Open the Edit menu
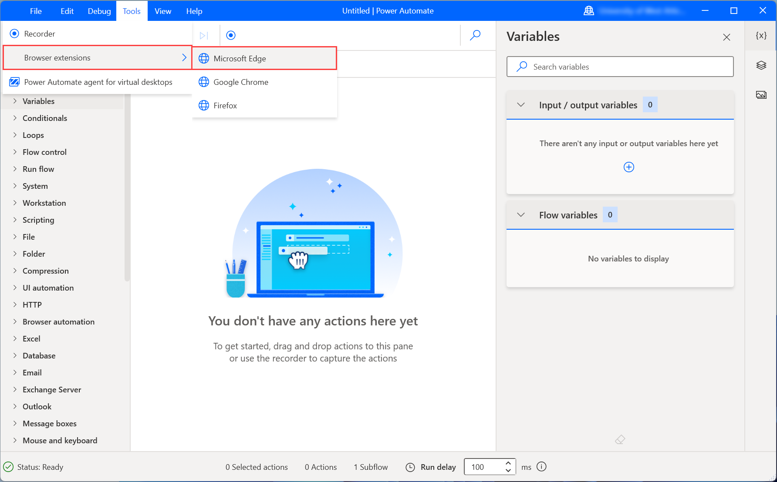 pos(67,11)
